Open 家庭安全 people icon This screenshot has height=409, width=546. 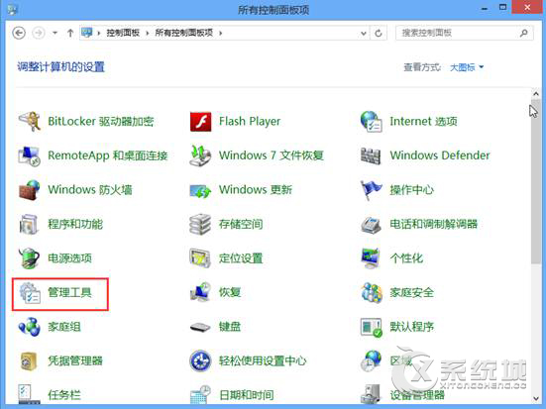pyautogui.click(x=372, y=292)
